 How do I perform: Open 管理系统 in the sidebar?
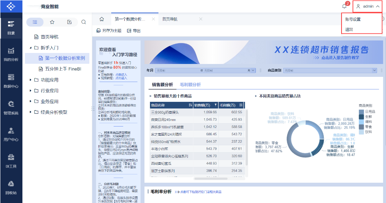pos(11,108)
